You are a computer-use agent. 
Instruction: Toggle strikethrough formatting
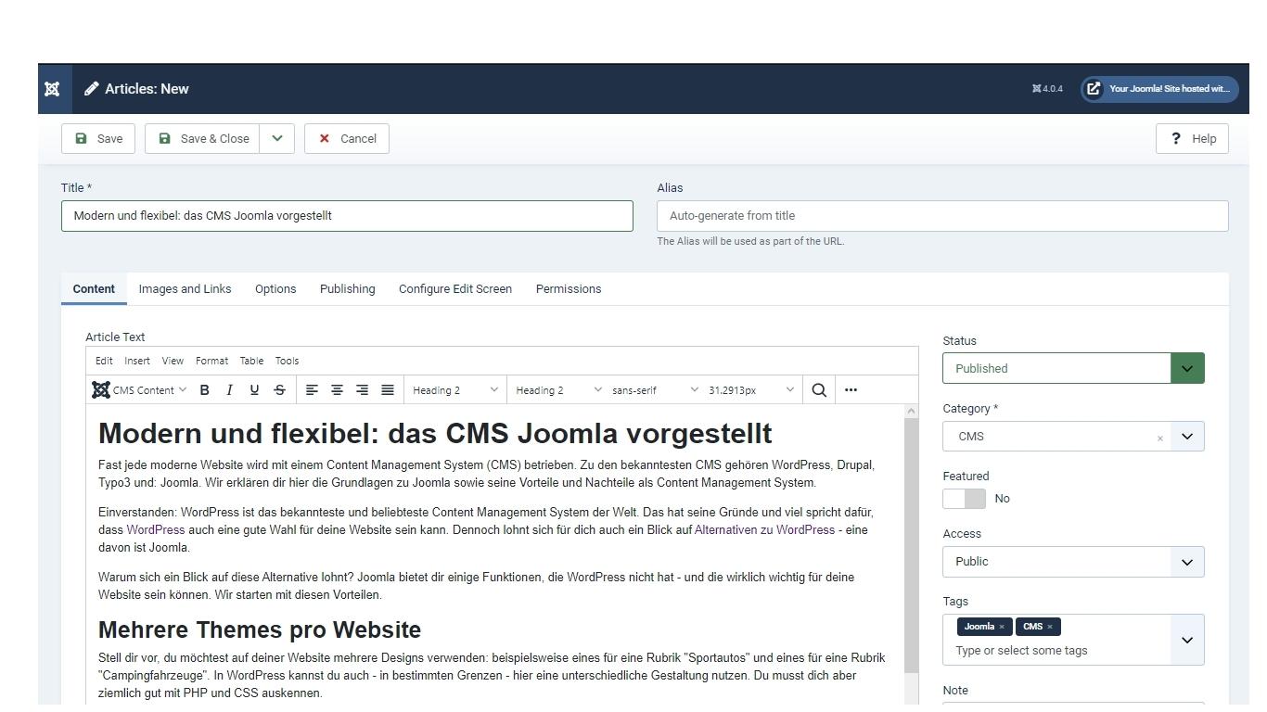tap(279, 390)
